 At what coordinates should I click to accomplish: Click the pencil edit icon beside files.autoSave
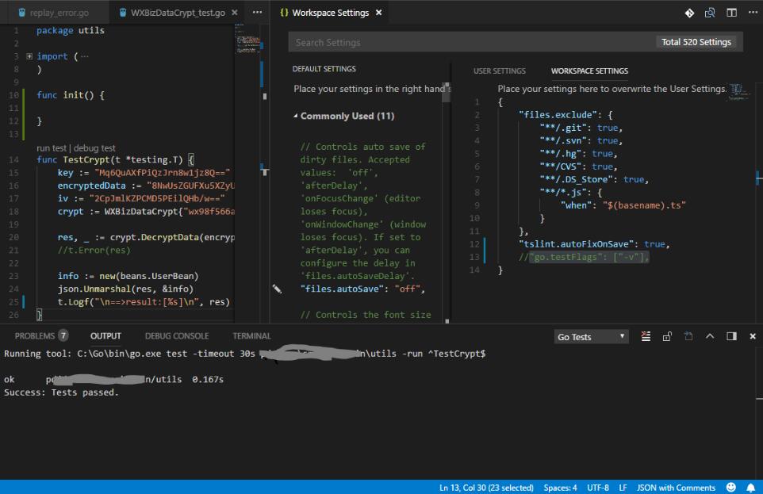click(x=277, y=289)
